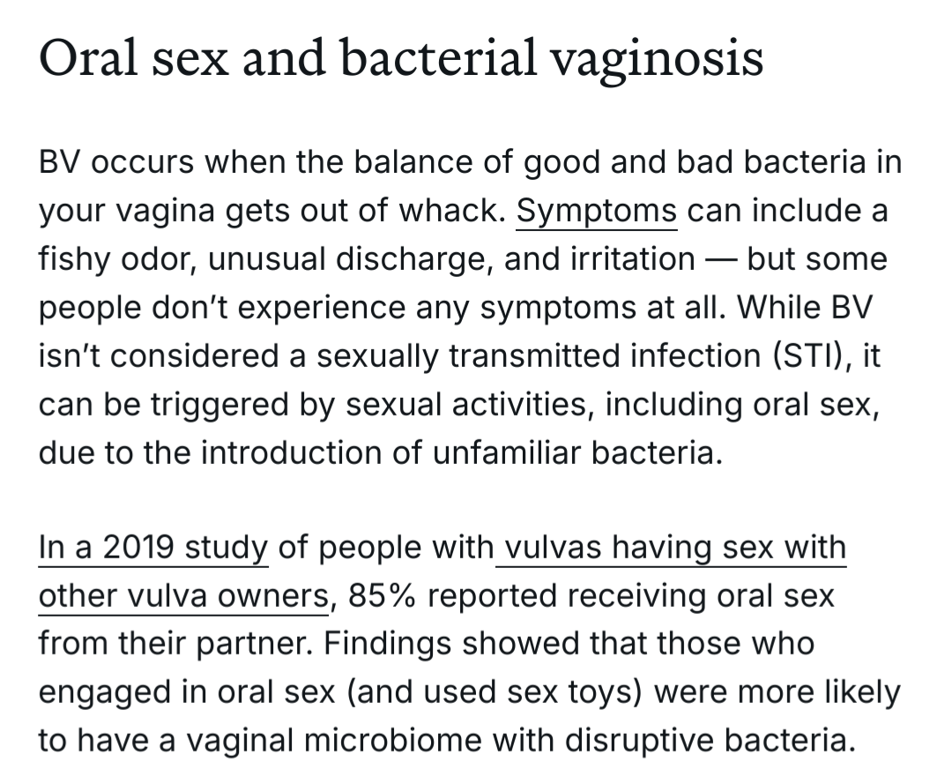This screenshot has height=777, width=952.
Task: Click the "other vulva owners" link text
Action: click(183, 595)
